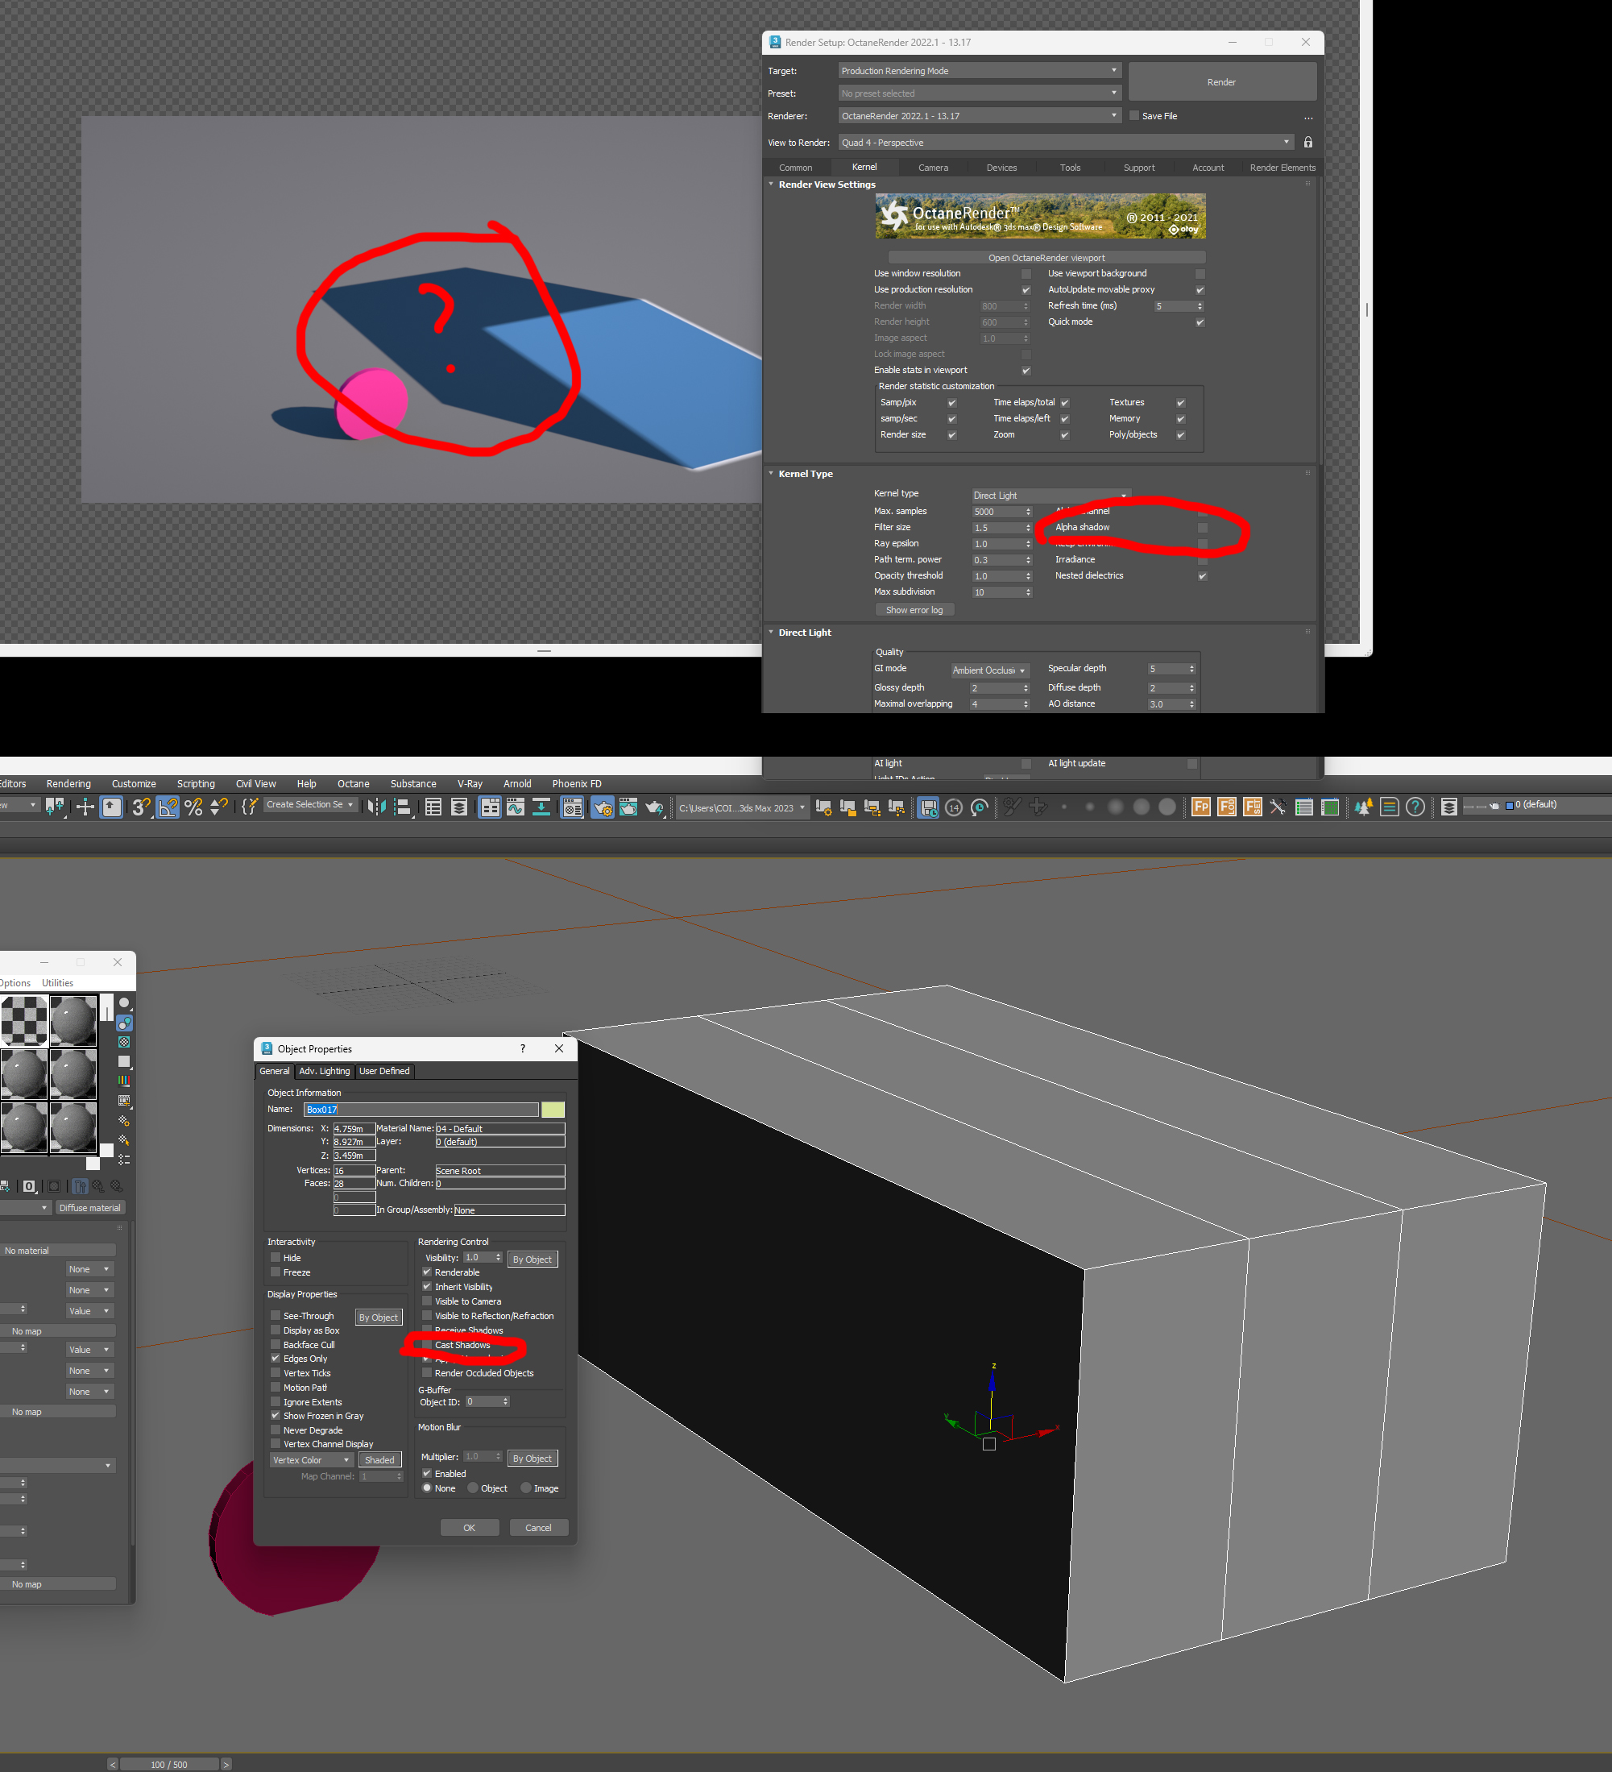Image resolution: width=1612 pixels, height=1772 pixels.
Task: Open the Kernel type dropdown
Action: tap(1050, 495)
